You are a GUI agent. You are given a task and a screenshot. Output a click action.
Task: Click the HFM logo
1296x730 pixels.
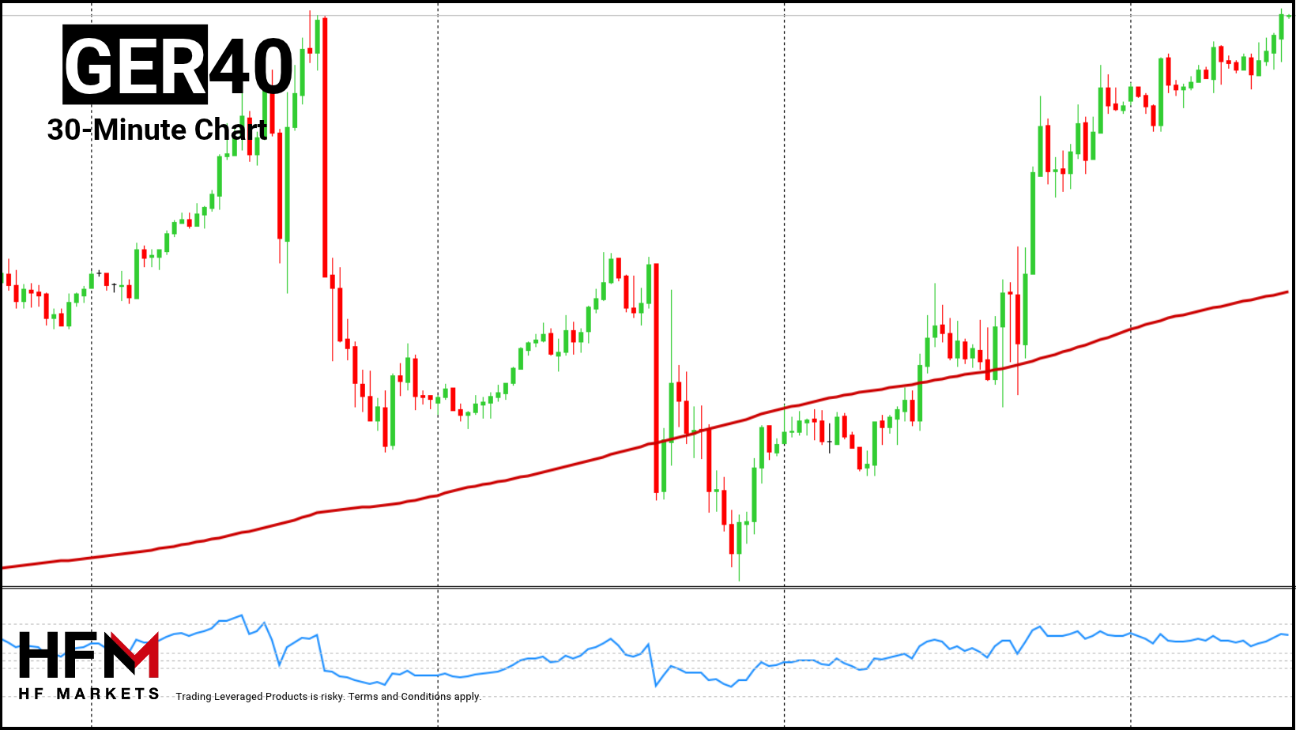[89, 655]
